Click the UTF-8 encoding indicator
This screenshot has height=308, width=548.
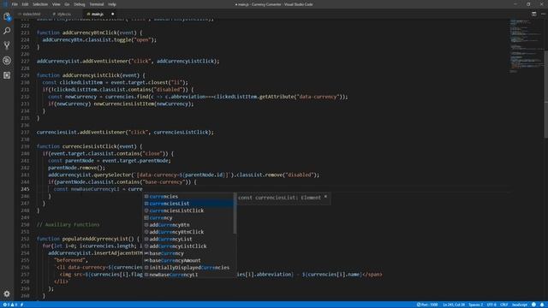[x=491, y=305]
